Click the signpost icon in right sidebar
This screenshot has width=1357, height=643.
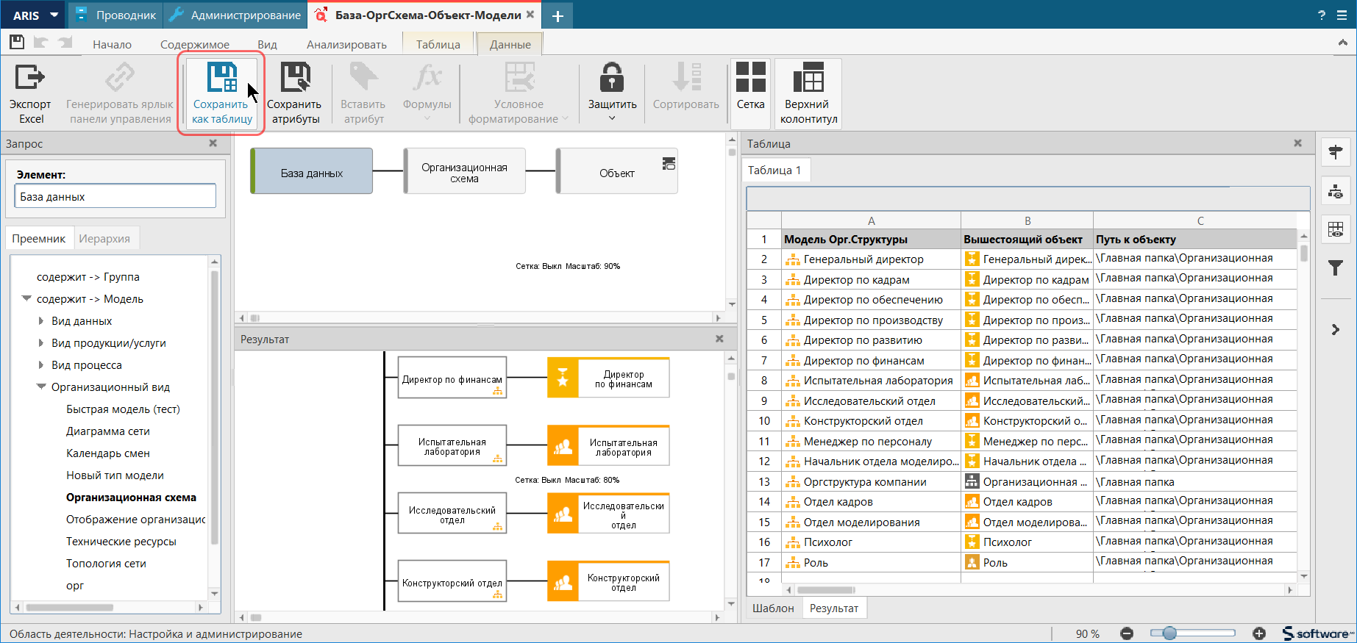pyautogui.click(x=1336, y=152)
